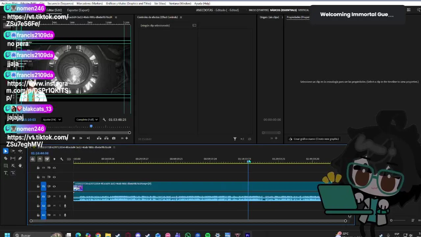The width and height of the screenshot is (421, 237).
Task: Switch to Exportar (Export) tab
Action: (x=78, y=10)
